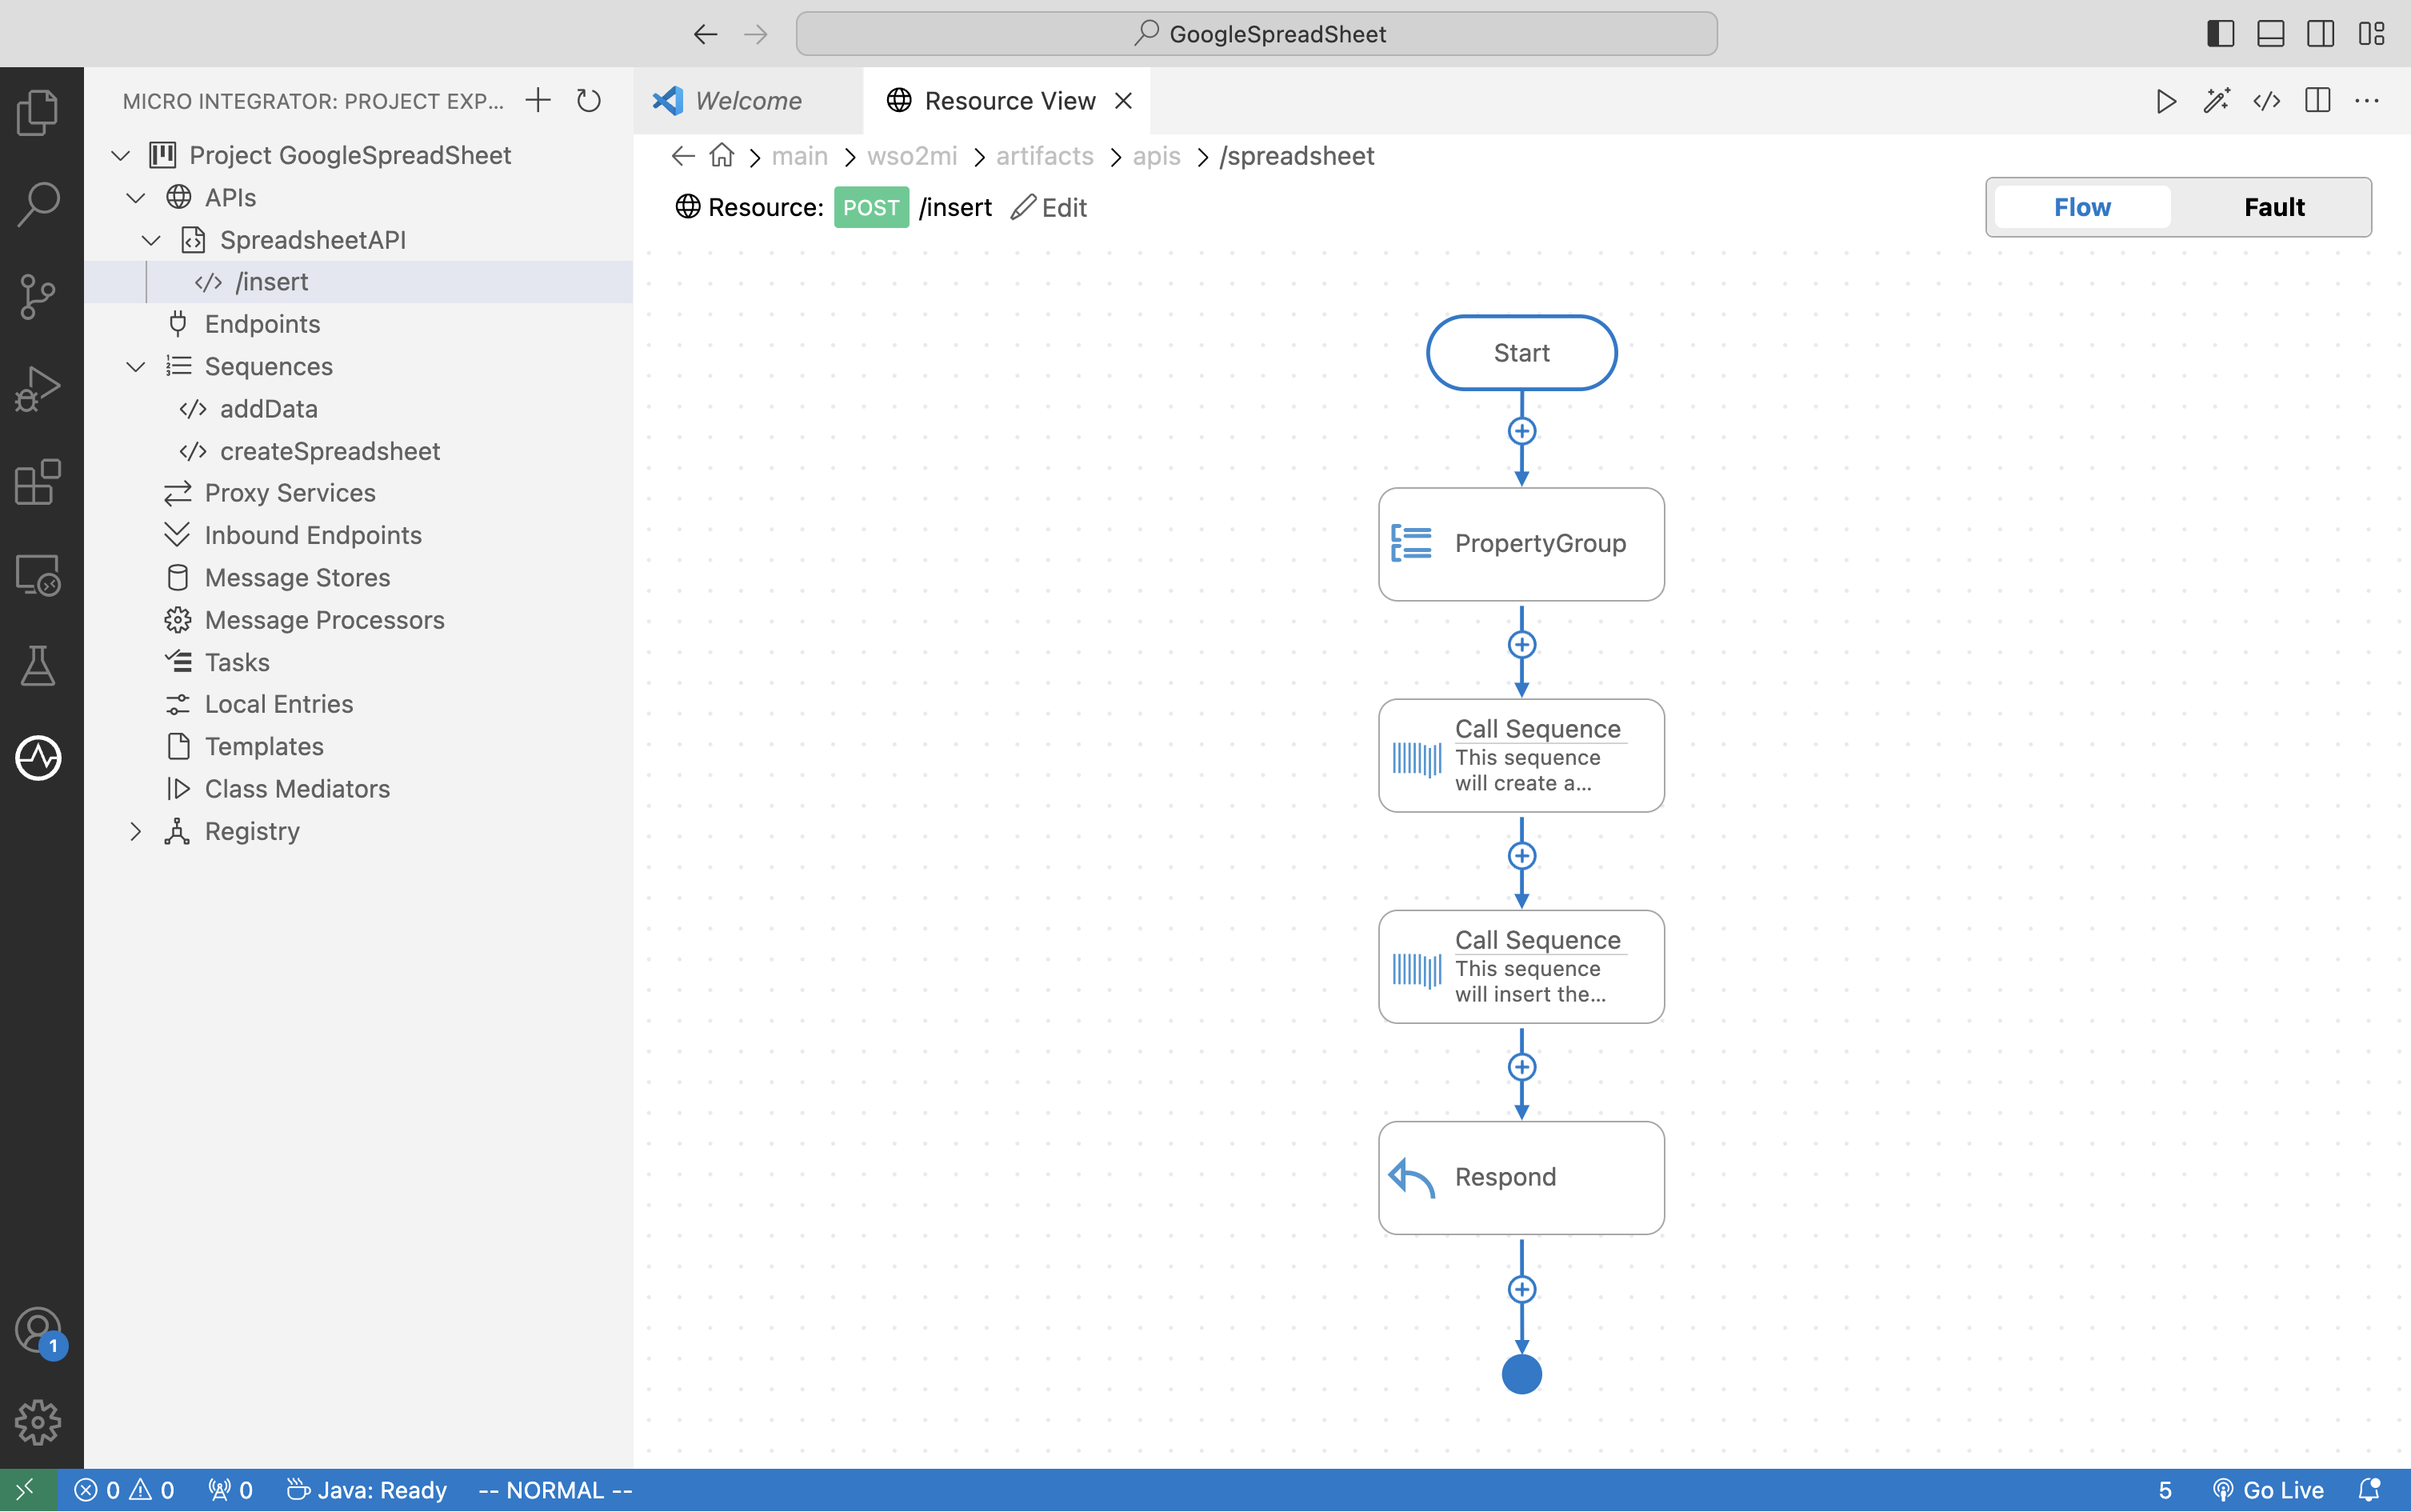2411x1512 pixels.
Task: Collapse the Sequences tree node
Action: coord(136,367)
